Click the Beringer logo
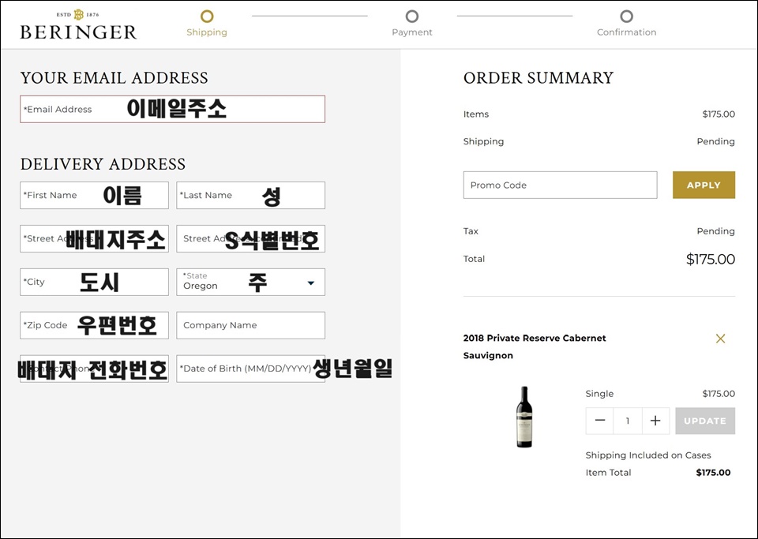The height and width of the screenshot is (539, 758). click(x=78, y=25)
